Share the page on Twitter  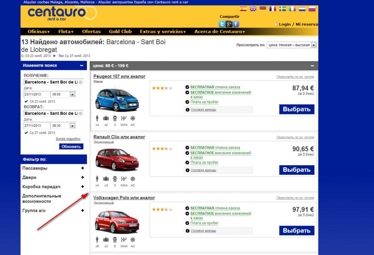point(222,24)
